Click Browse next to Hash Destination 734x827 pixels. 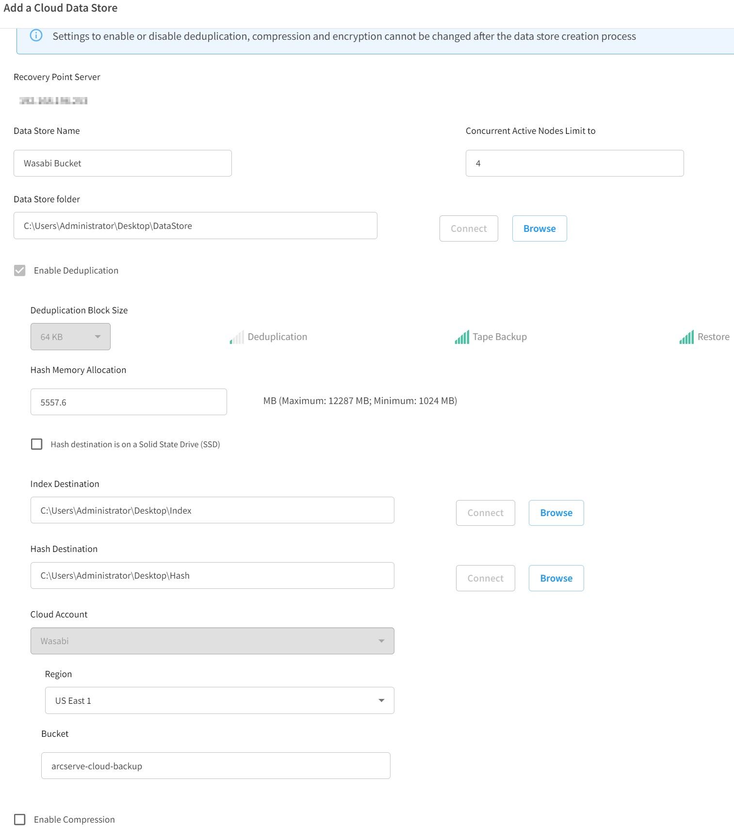[556, 578]
